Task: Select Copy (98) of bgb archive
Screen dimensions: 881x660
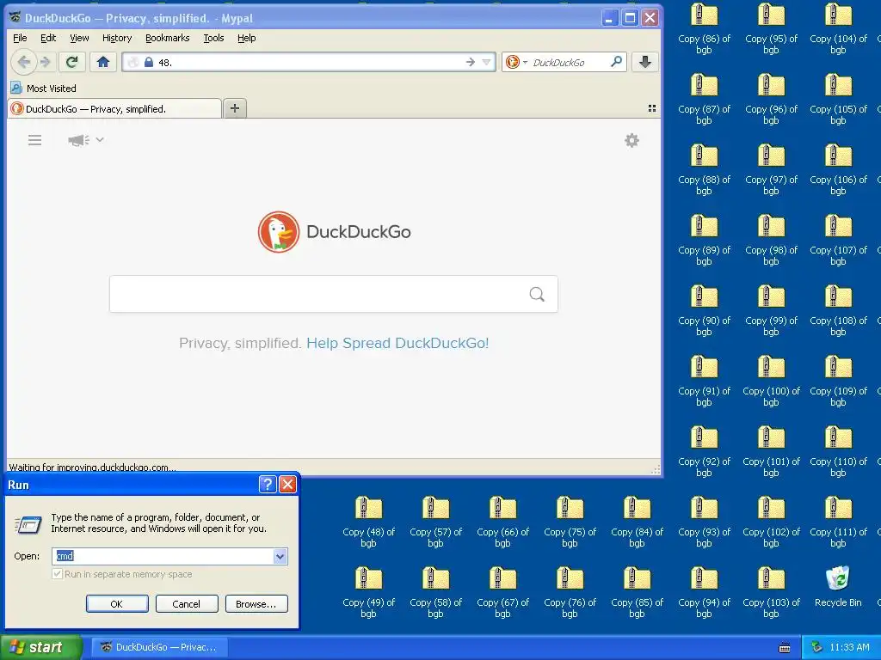Action: [x=771, y=241]
